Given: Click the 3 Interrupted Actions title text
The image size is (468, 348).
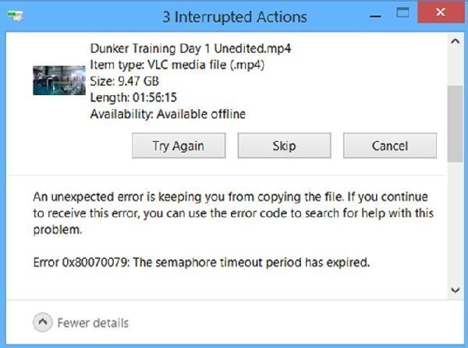Looking at the screenshot, I should click(235, 16).
